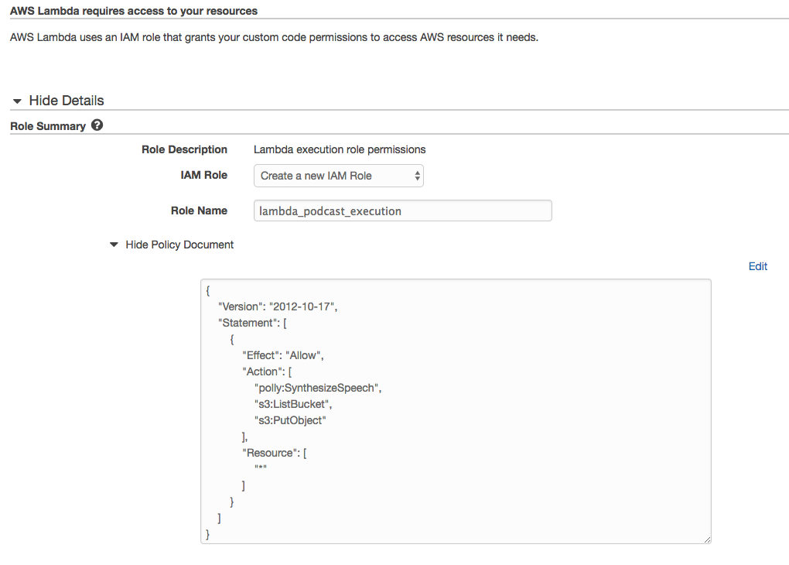Click the policy editor resize handle

[706, 537]
